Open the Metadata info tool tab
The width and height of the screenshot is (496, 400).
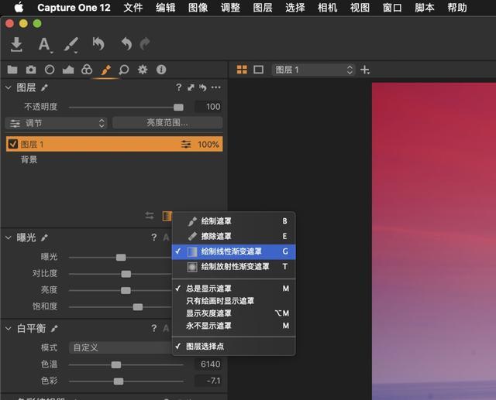click(161, 70)
